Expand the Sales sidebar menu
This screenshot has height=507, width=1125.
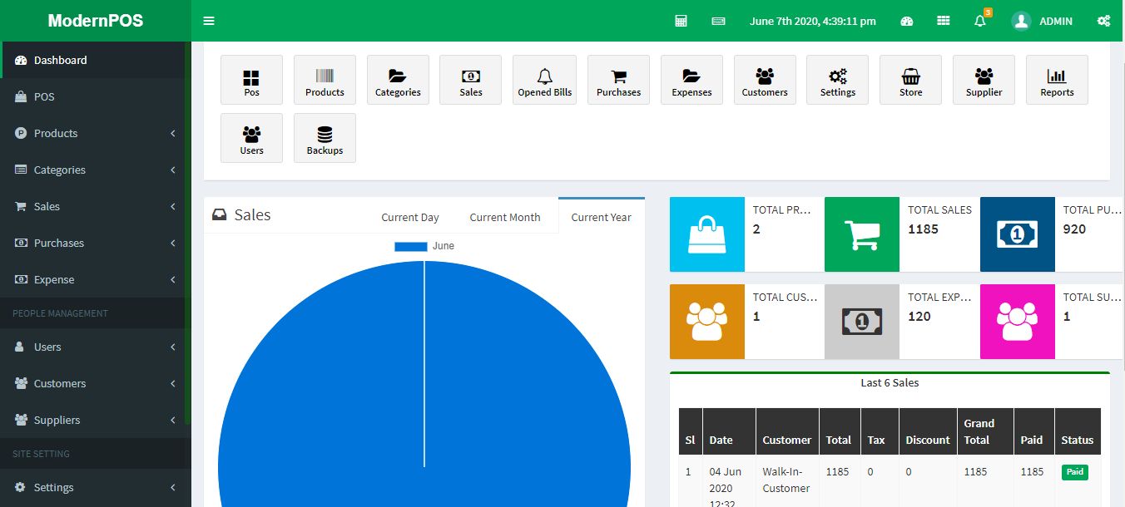pos(96,206)
